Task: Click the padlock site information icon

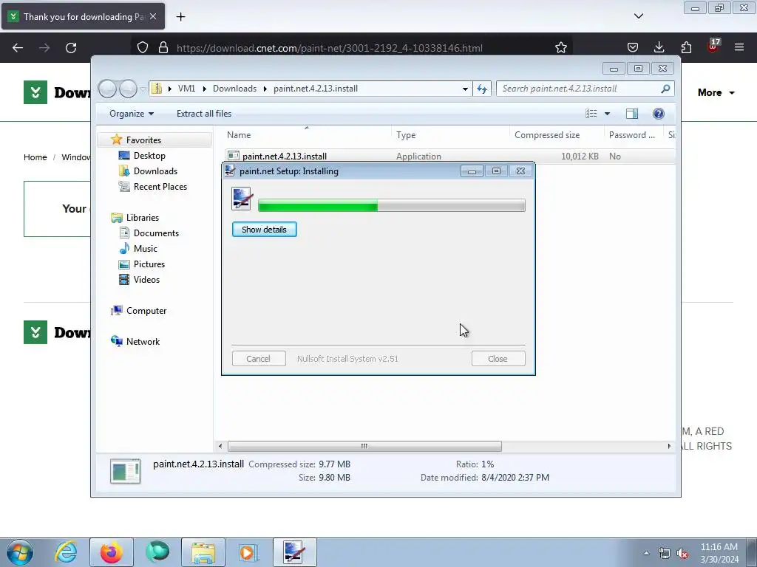Action: (163, 48)
